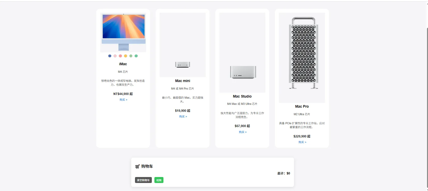Buy the Mac mini via 购买 link
This screenshot has width=428, height=191.
point(183,116)
